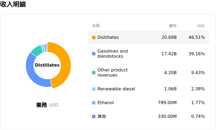Click the 20.69B revenue value
Viewport: 216px width, 130px height.
tap(169, 37)
